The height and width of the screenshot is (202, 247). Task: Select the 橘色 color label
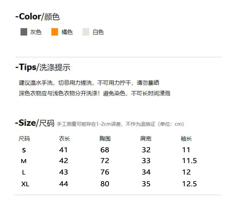[67, 32]
